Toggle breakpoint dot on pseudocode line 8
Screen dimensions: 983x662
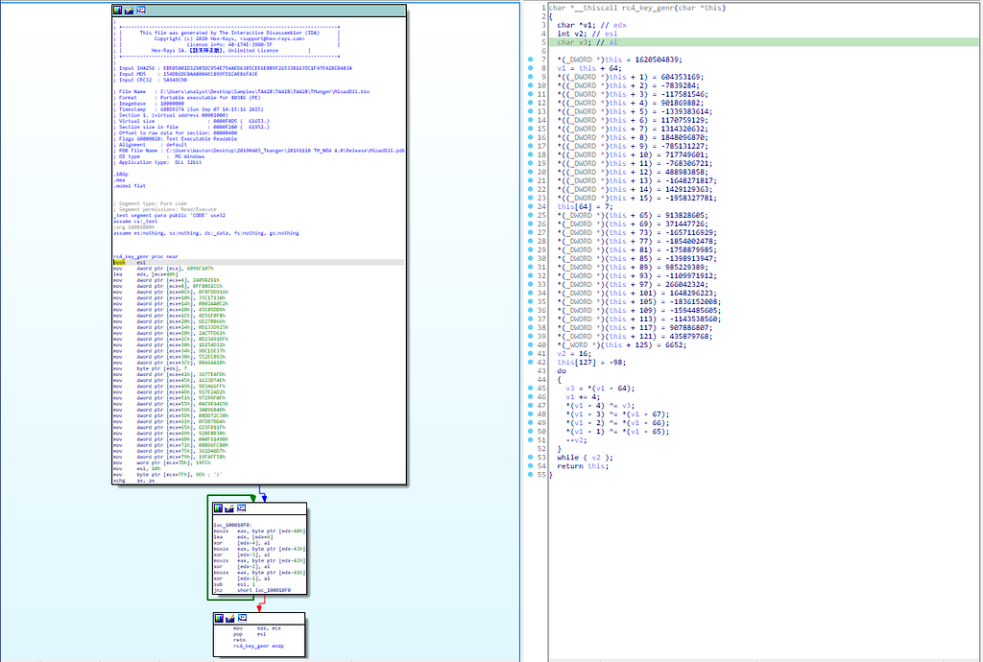[x=530, y=68]
